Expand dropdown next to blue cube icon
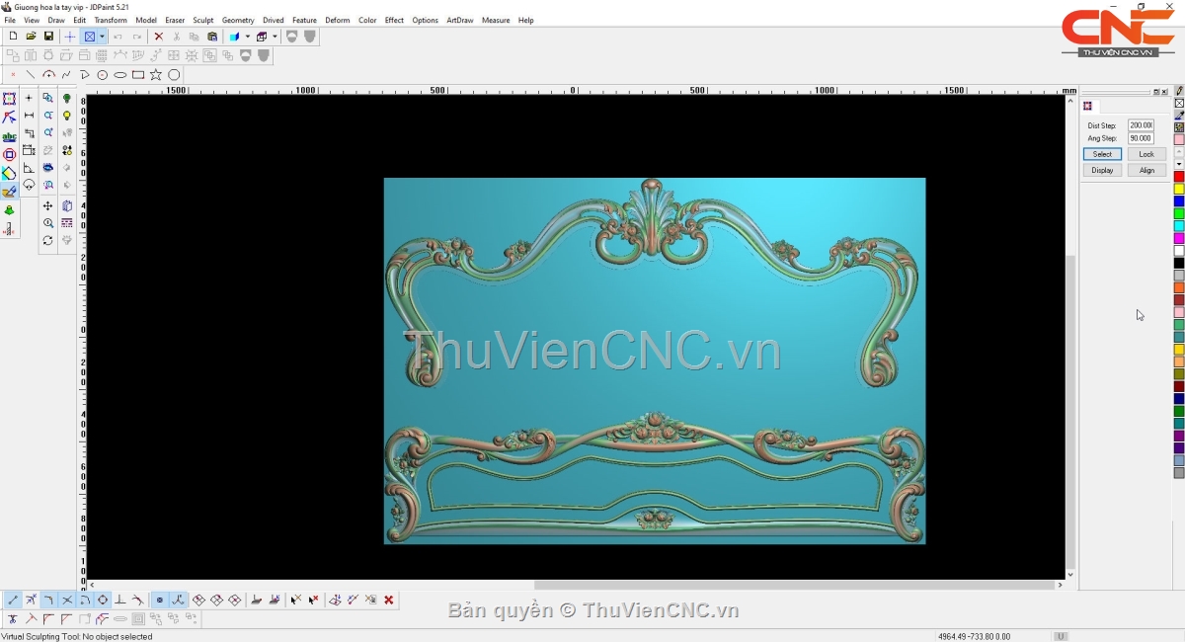Screen dimensions: 1185x642 (247, 37)
